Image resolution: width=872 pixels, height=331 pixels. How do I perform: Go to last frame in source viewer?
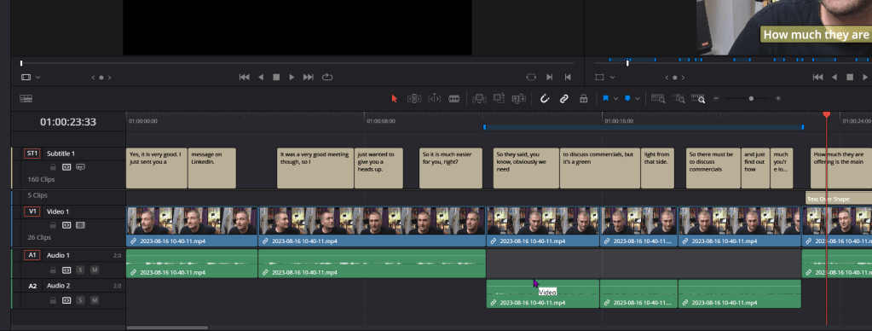(309, 78)
